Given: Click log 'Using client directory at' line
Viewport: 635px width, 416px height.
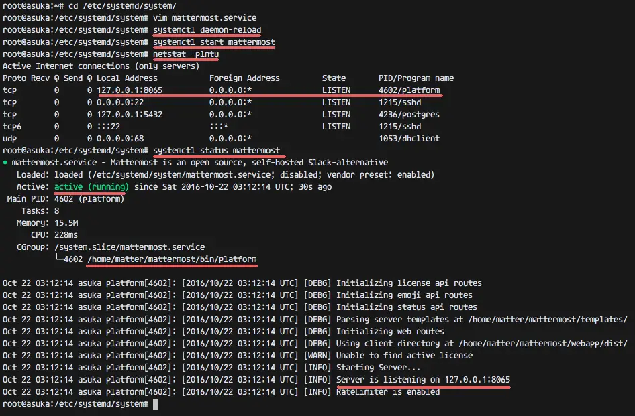Looking at the screenshot, I should pos(482,344).
